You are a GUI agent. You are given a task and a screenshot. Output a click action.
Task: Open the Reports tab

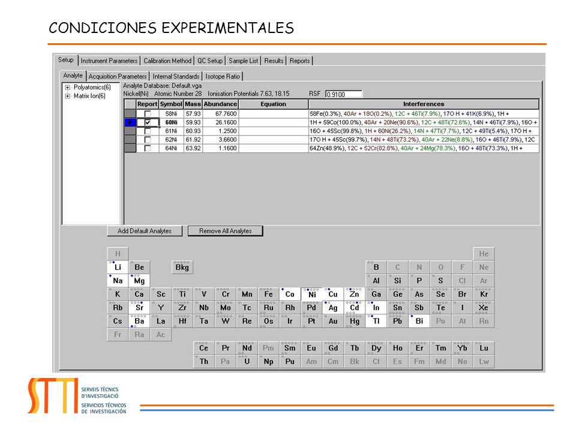pos(299,61)
